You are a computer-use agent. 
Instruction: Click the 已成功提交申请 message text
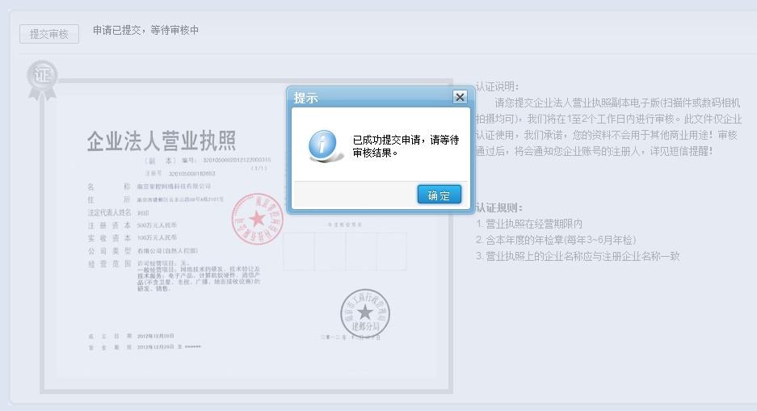[x=406, y=145]
